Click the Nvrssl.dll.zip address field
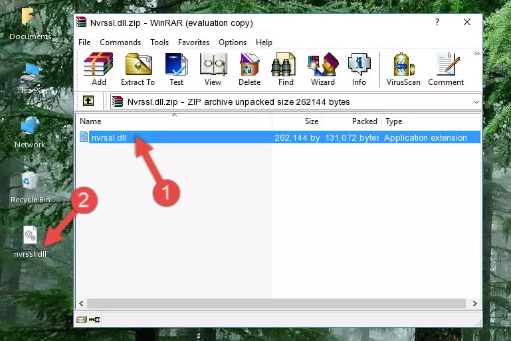Image resolution: width=511 pixels, height=341 pixels. [x=296, y=102]
